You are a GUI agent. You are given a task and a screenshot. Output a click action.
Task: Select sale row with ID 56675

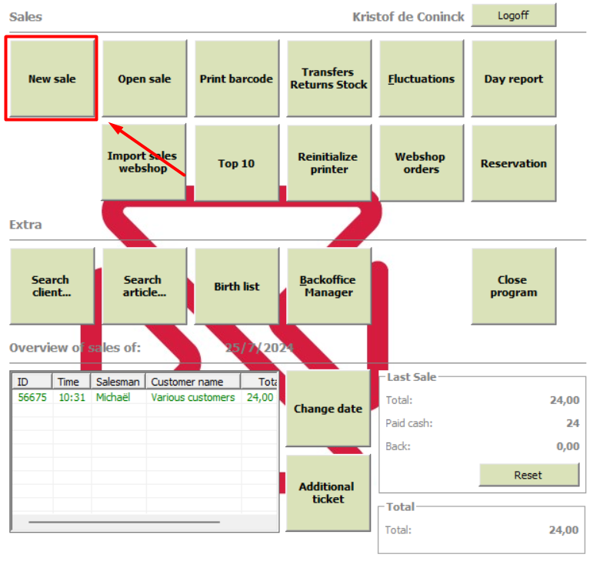point(145,397)
